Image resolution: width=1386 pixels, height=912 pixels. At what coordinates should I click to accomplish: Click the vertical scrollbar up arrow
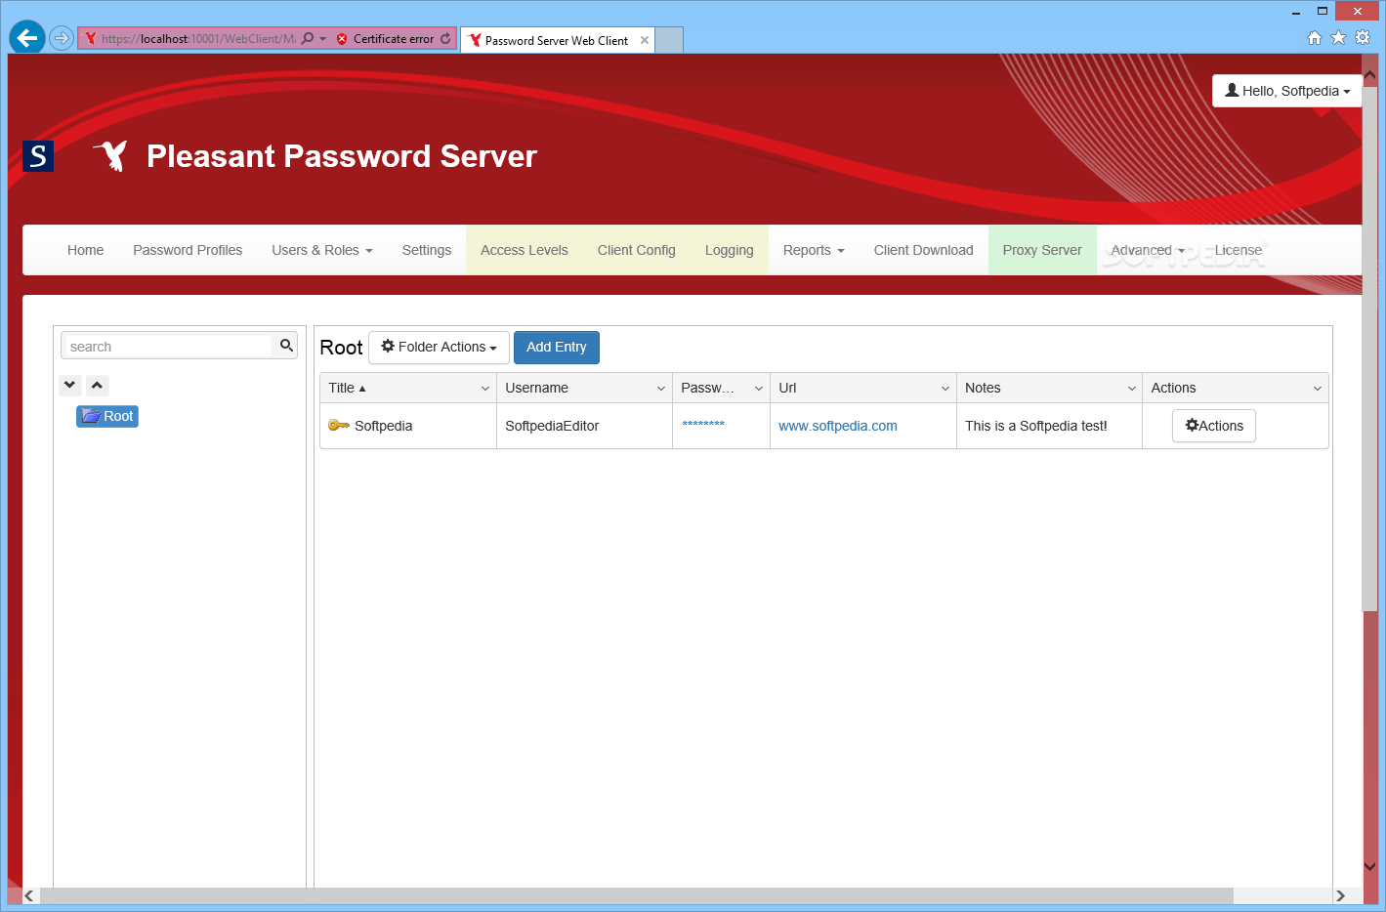pyautogui.click(x=1369, y=75)
